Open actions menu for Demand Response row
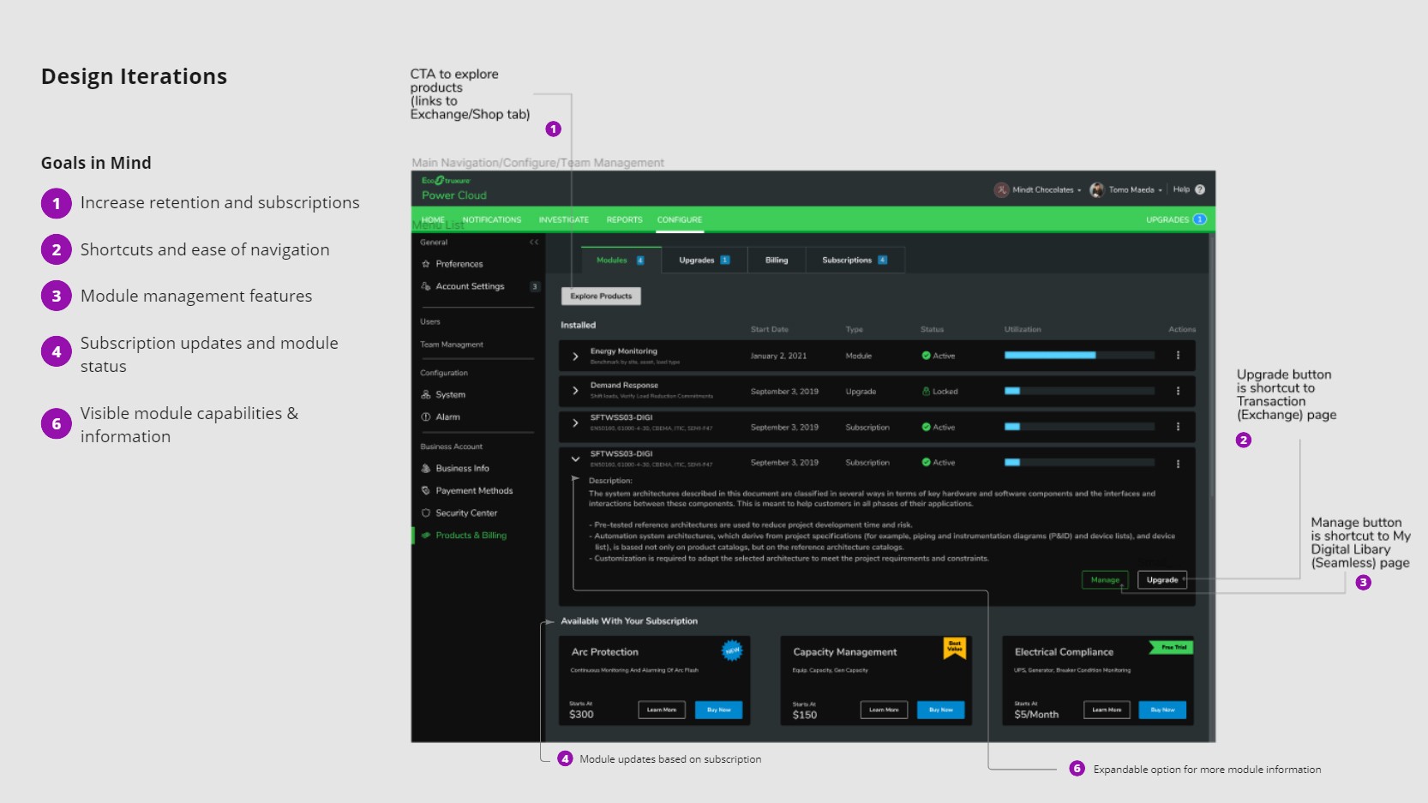The image size is (1428, 803). [x=1178, y=391]
